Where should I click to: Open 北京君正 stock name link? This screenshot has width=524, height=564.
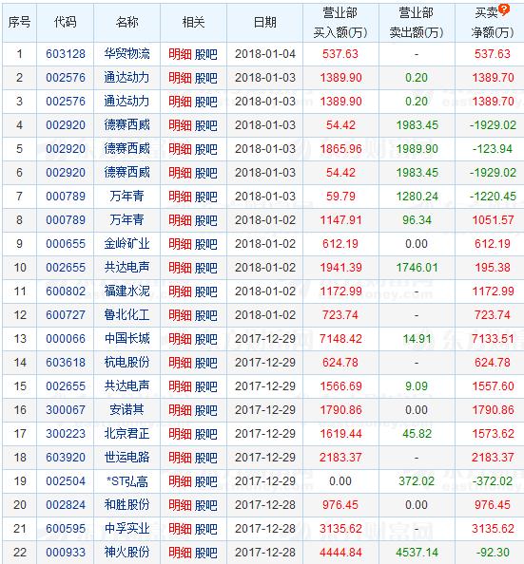pyautogui.click(x=126, y=434)
